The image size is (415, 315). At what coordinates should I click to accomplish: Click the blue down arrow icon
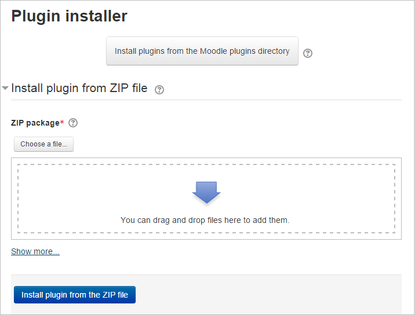[x=206, y=192]
